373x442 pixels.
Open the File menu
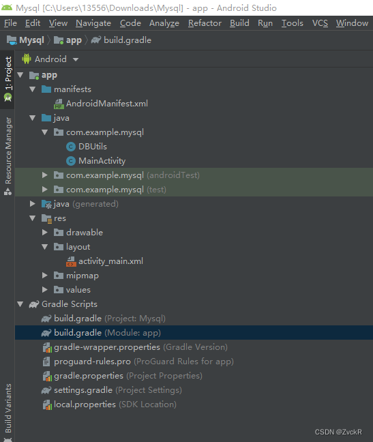click(x=10, y=23)
